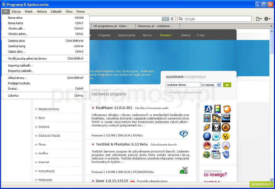Open the Pomoc menu
275x189 pixels.
(x=81, y=12)
